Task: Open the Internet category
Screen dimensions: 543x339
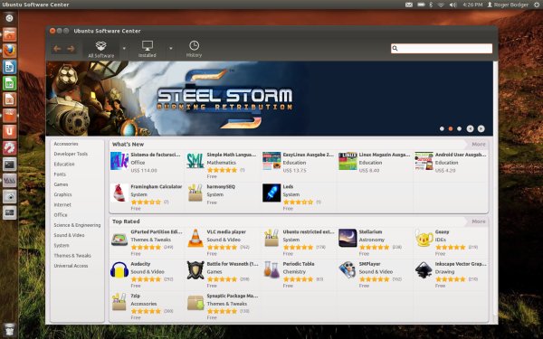Action: point(62,205)
